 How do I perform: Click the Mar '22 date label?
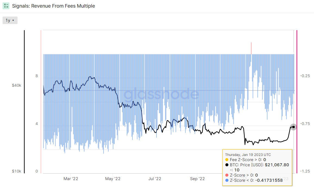point(71,179)
